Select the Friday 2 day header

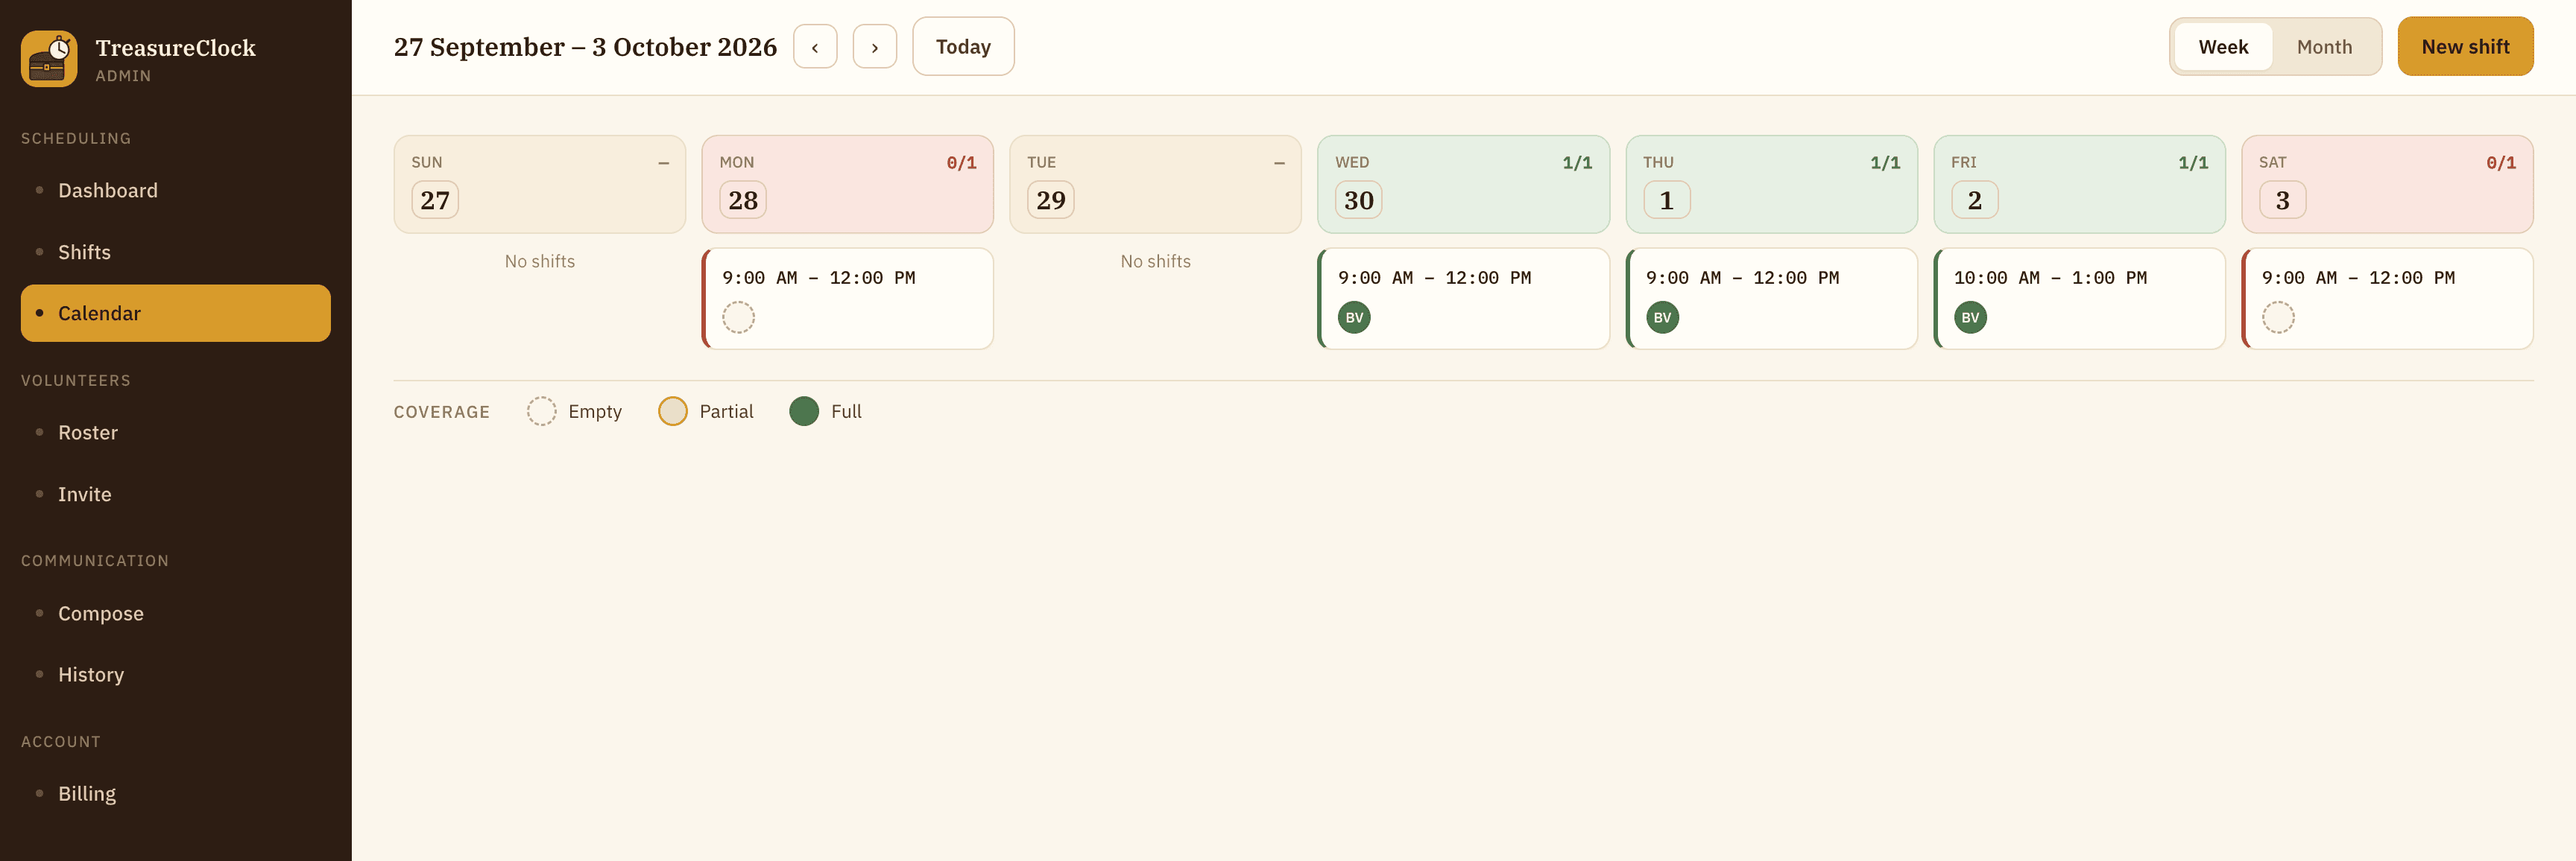tap(2080, 185)
